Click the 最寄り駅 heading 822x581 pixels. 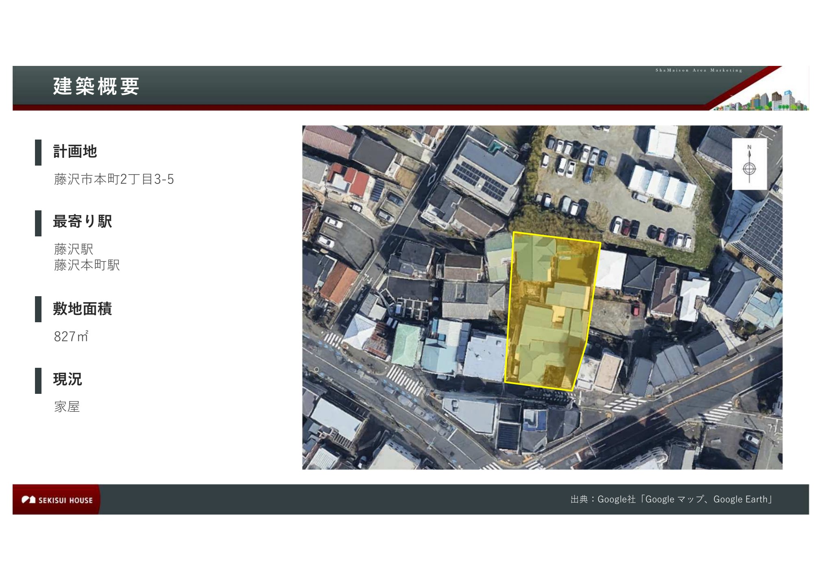click(x=82, y=222)
